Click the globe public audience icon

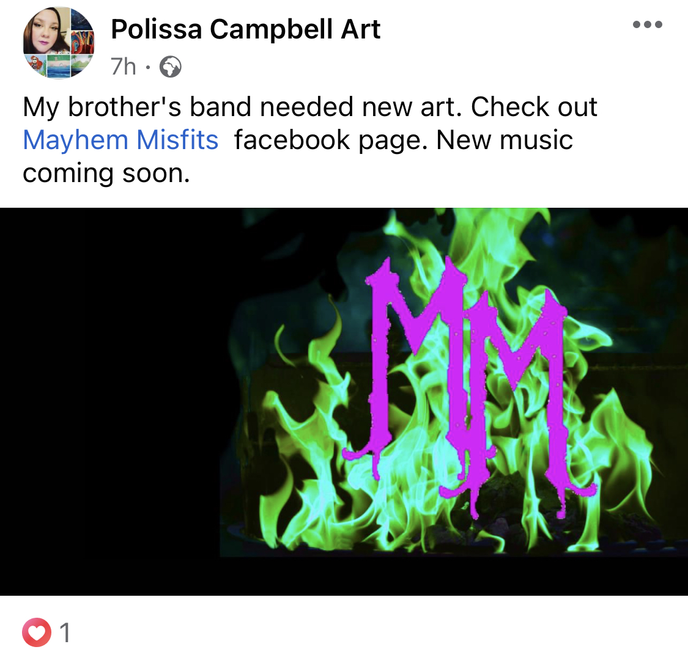170,67
